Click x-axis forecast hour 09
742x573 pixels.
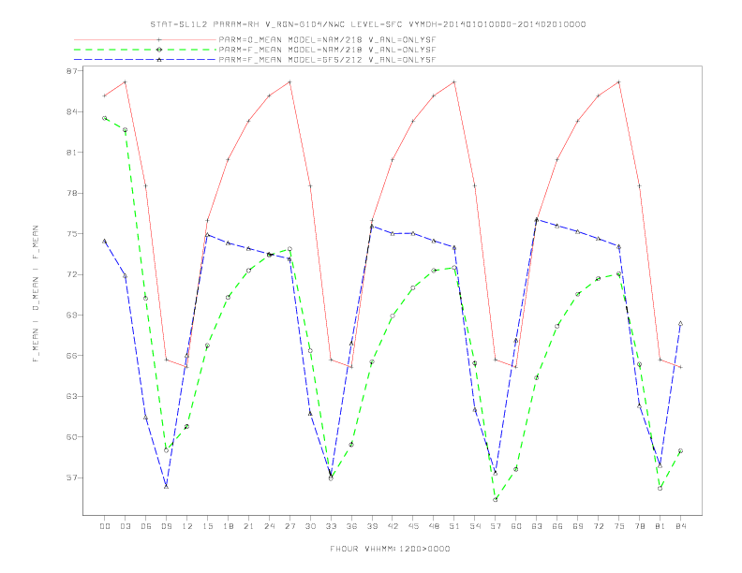click(166, 526)
